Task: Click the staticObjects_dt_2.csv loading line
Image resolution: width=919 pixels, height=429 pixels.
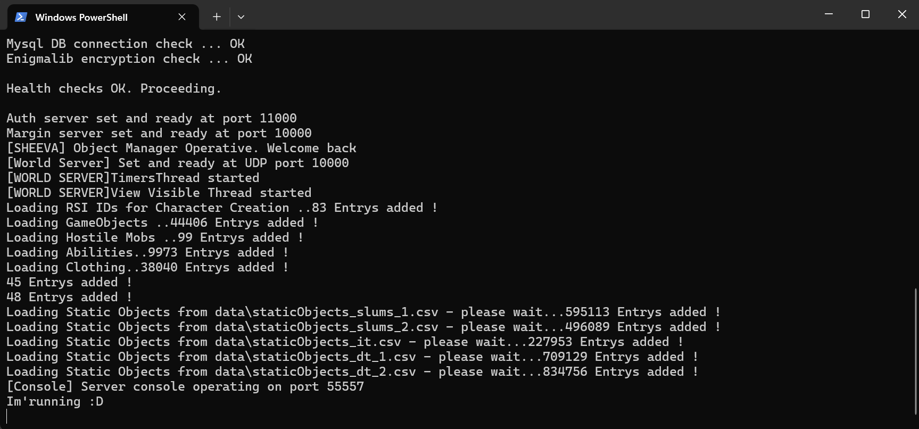Action: coord(351,372)
